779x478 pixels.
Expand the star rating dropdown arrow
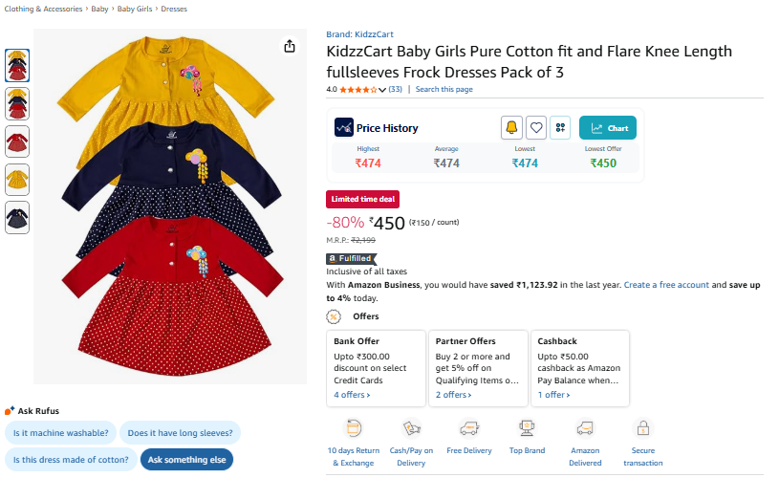382,90
